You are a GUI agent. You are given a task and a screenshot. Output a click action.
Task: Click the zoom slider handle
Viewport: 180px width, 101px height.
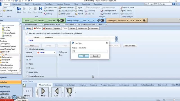pyautogui.click(x=174, y=100)
